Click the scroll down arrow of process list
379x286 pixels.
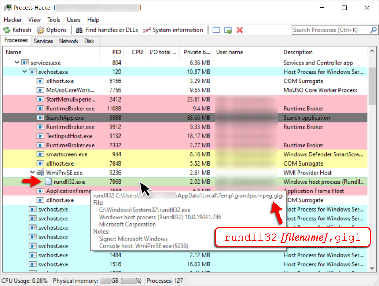(372, 268)
